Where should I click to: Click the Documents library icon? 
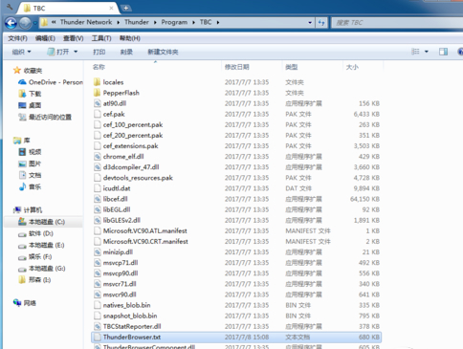(22, 175)
